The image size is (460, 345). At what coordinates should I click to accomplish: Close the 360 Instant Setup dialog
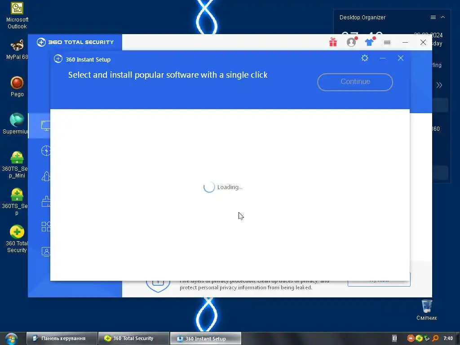(x=400, y=58)
